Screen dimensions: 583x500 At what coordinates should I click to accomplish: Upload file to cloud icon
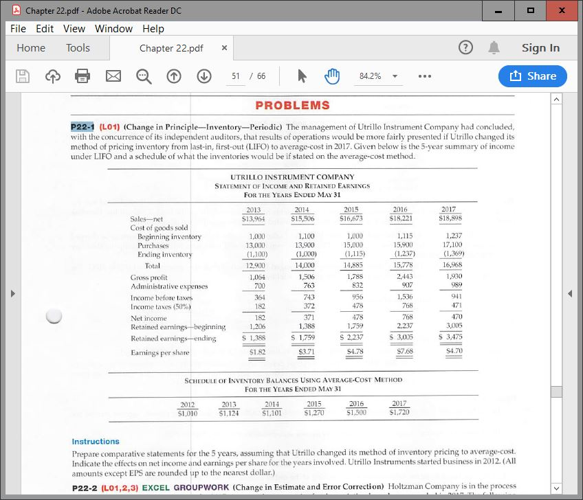[x=53, y=76]
